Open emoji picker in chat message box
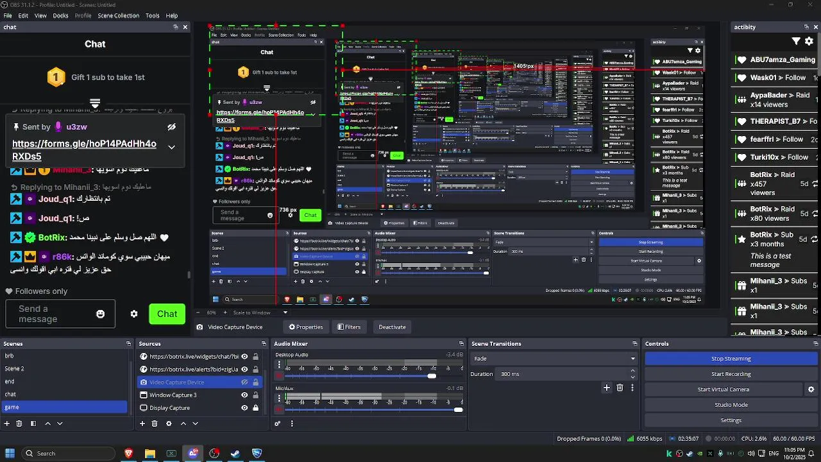The image size is (821, 462). point(100,314)
